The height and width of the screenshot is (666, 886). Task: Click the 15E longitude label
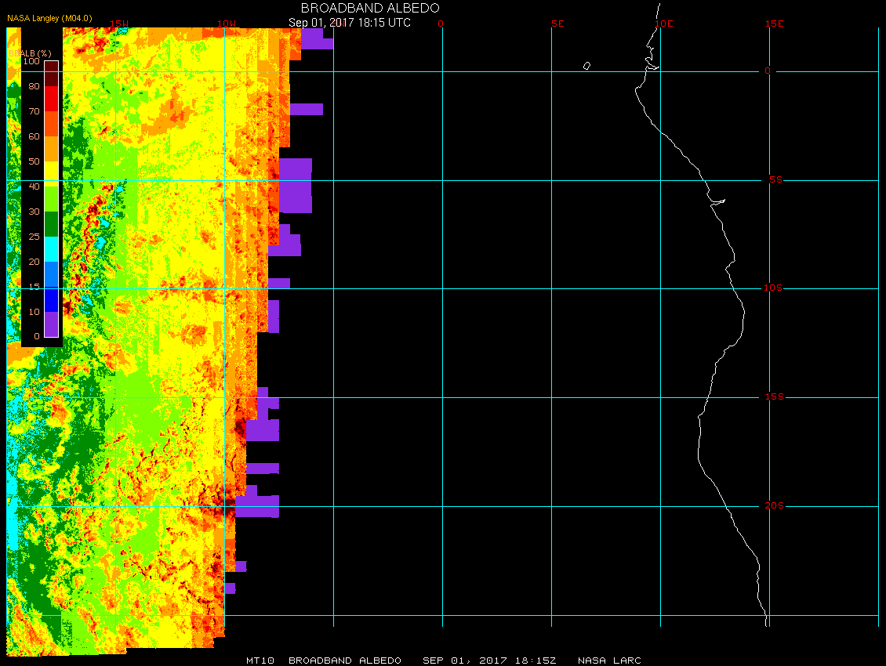[774, 24]
